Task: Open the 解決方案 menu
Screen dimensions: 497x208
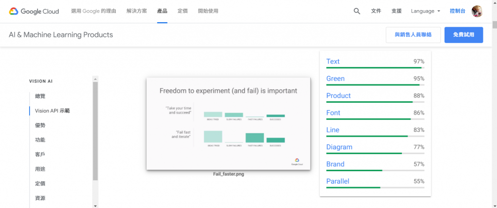Action: coord(136,11)
